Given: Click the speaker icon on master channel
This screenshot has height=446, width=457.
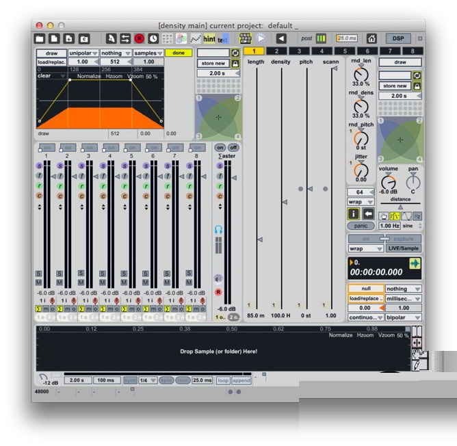Looking at the screenshot, I should pyautogui.click(x=218, y=279).
